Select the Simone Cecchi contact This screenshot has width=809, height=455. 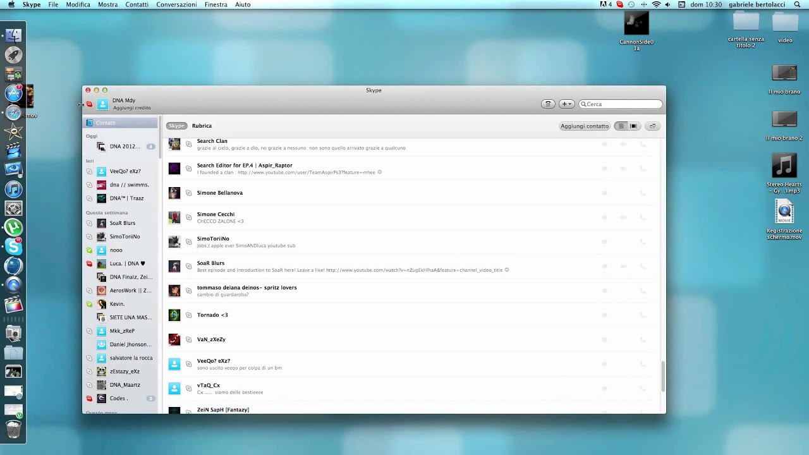tap(411, 217)
